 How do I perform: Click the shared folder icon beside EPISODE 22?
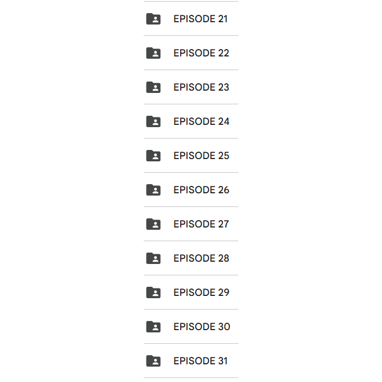[153, 53]
